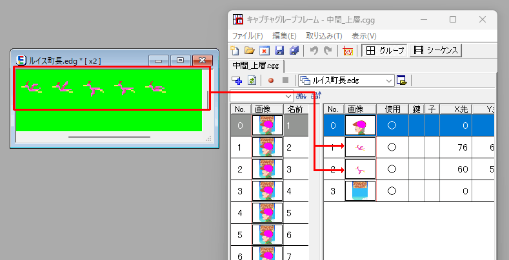
Task: Open the 取り込み(T) menu
Action: 324,36
